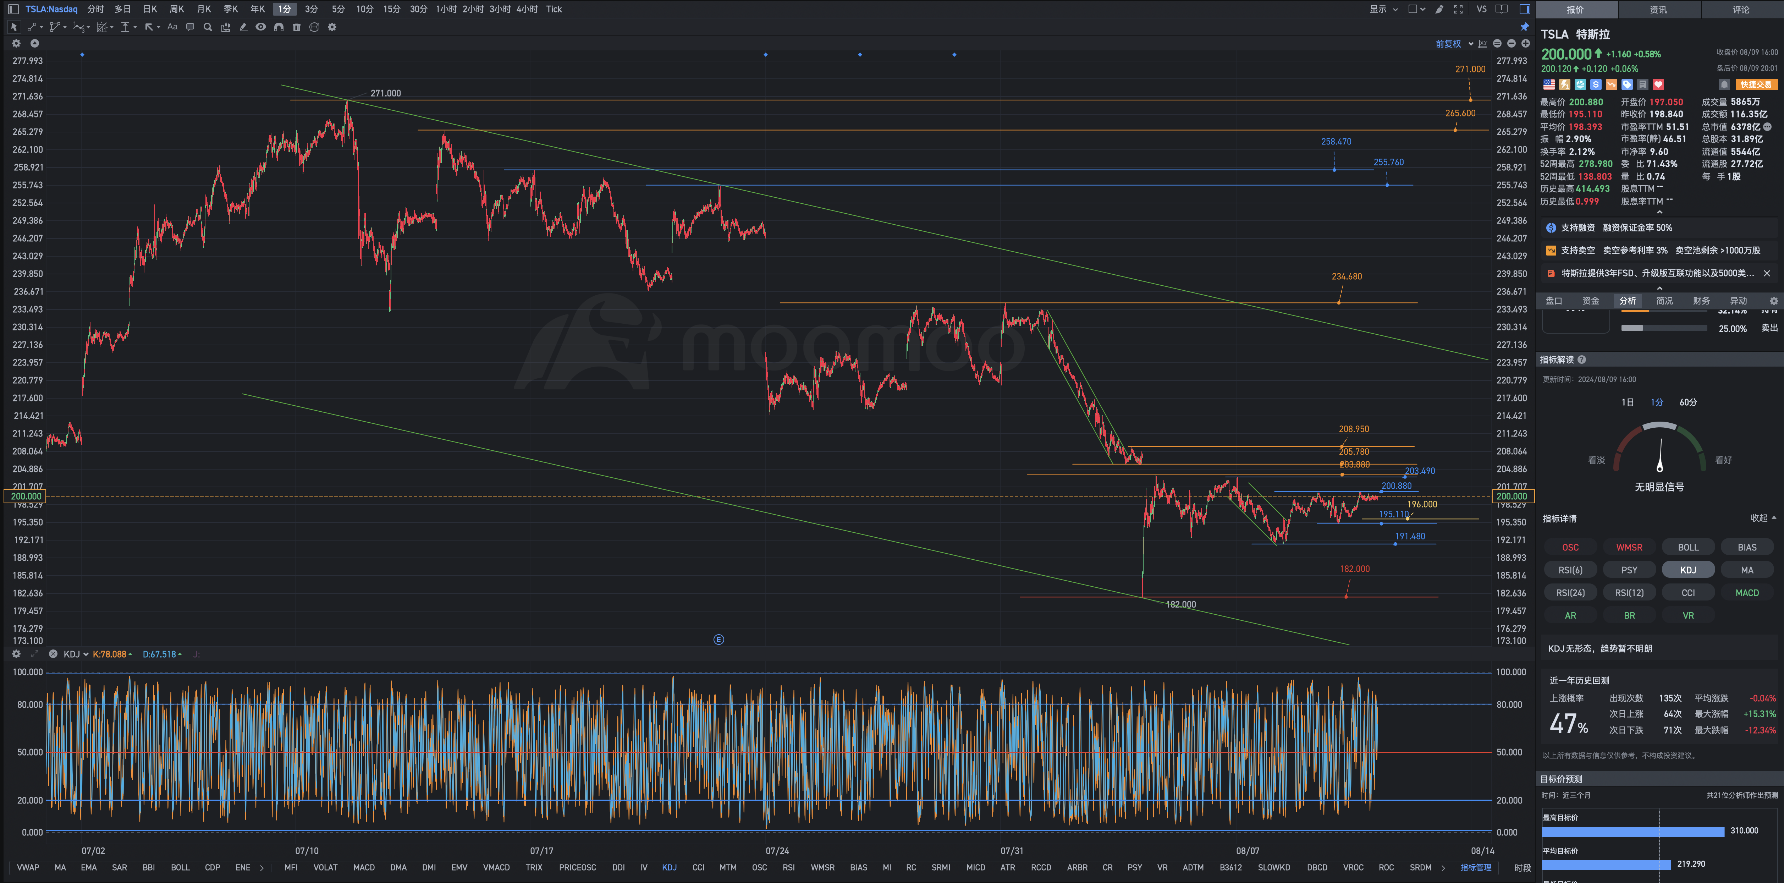
Task: Select the arrow marker tool
Action: tap(149, 27)
